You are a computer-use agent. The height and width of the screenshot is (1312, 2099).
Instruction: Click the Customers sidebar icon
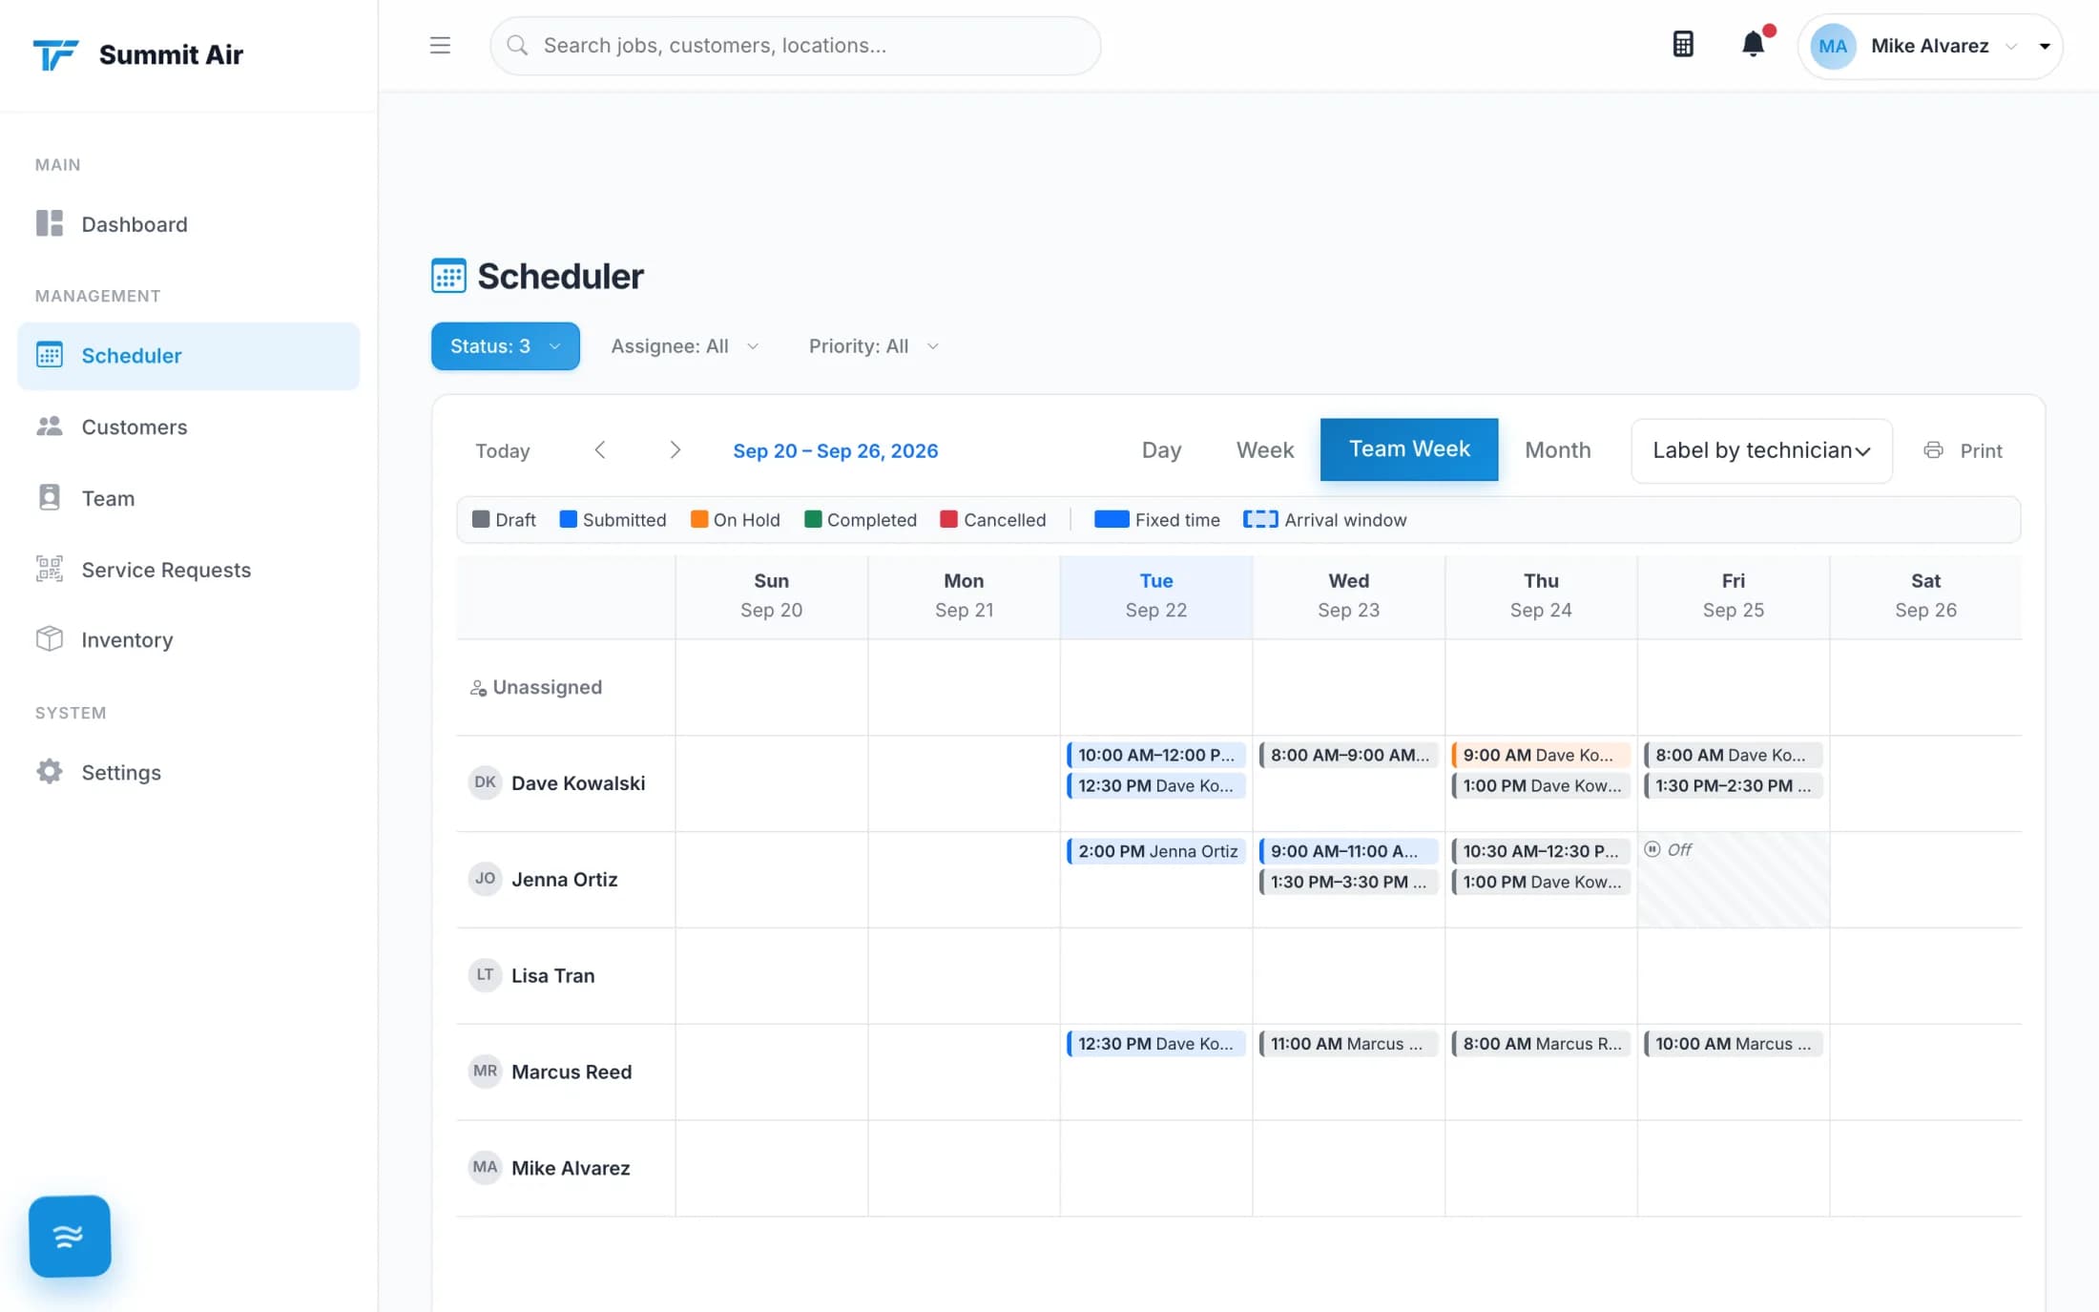click(50, 427)
